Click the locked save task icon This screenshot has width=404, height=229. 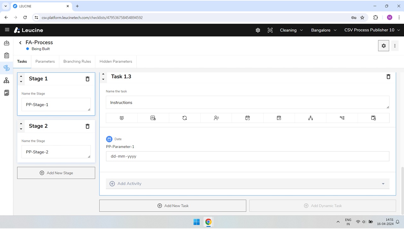tap(373, 118)
